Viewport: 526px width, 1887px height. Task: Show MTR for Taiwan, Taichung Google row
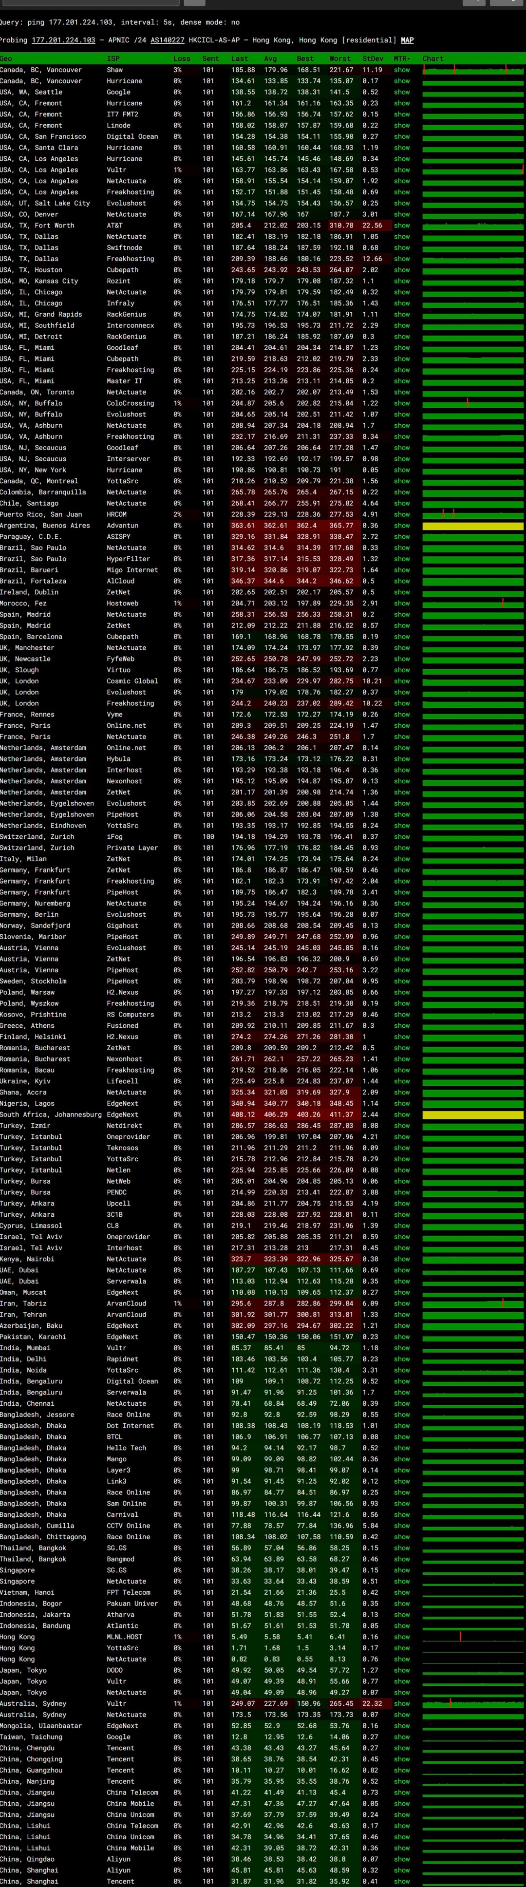tap(401, 1737)
